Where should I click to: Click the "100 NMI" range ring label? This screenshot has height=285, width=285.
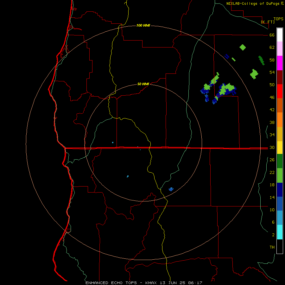143,25
